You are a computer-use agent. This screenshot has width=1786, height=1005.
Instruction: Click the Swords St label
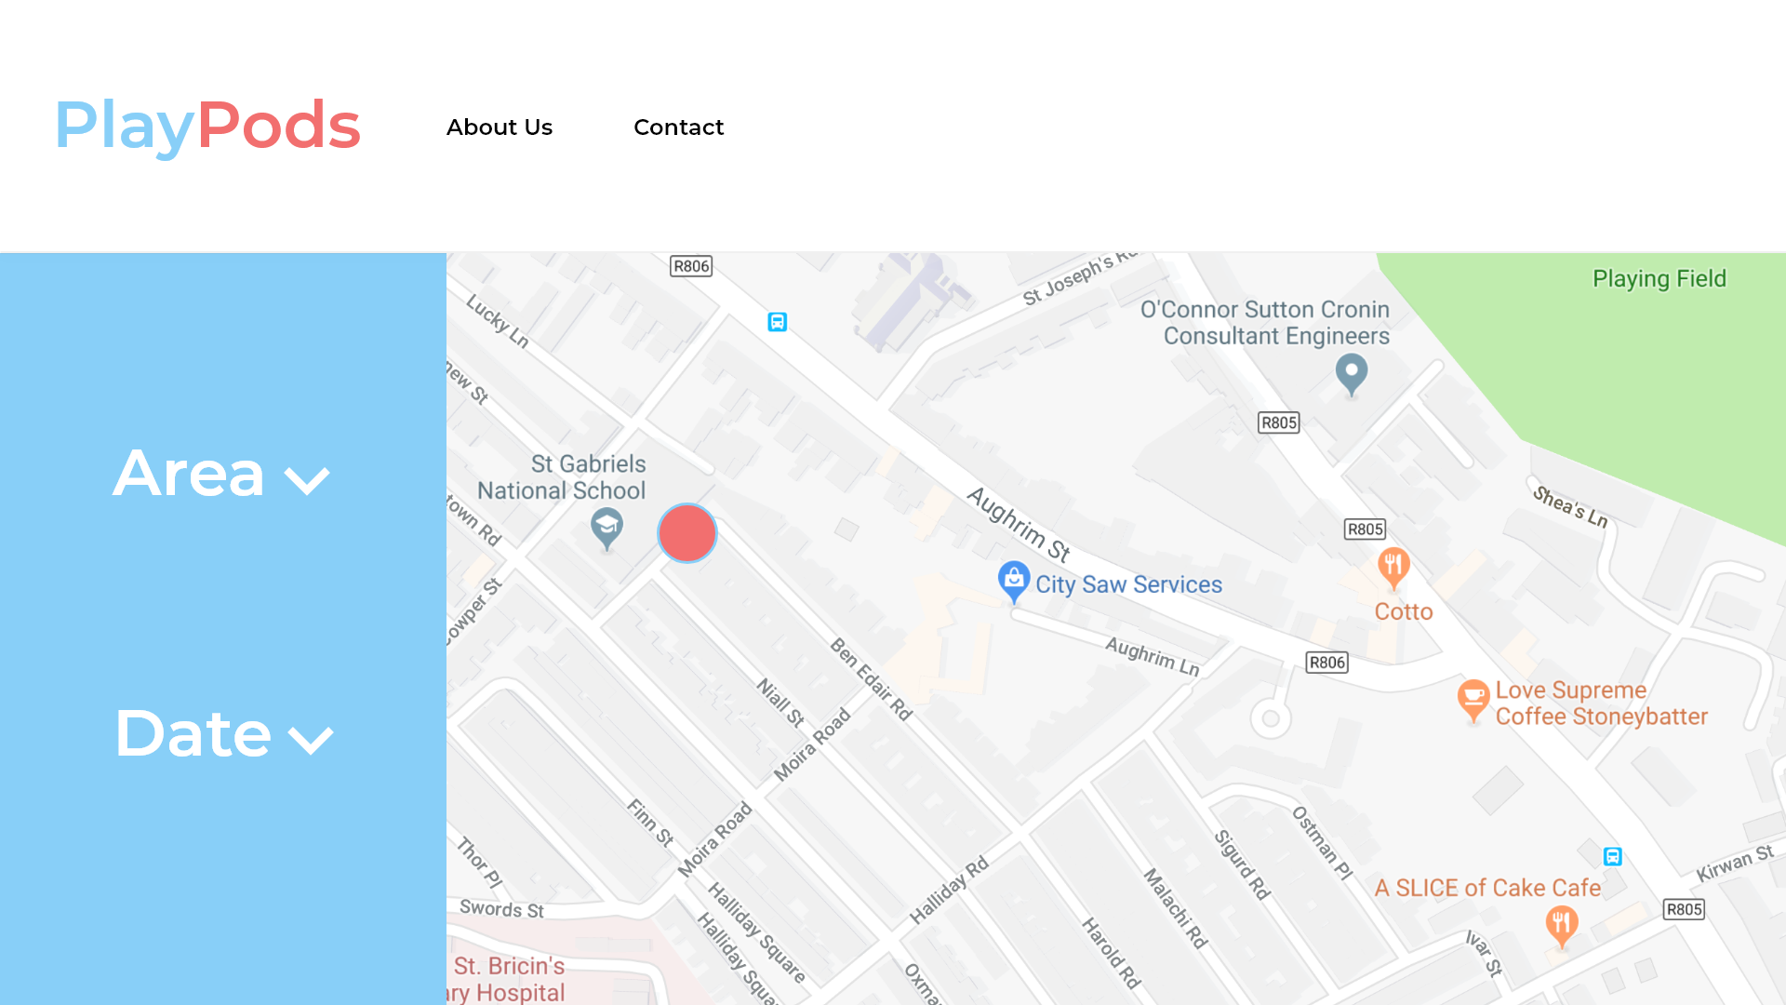501,909
